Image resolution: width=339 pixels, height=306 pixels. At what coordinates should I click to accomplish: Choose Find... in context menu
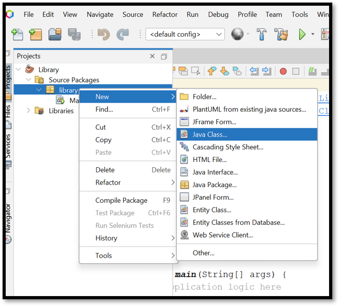[x=129, y=109]
